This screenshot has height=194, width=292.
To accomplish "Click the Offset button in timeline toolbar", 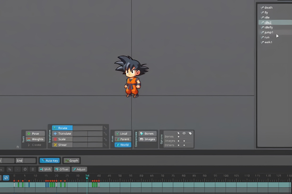I will [62, 169].
